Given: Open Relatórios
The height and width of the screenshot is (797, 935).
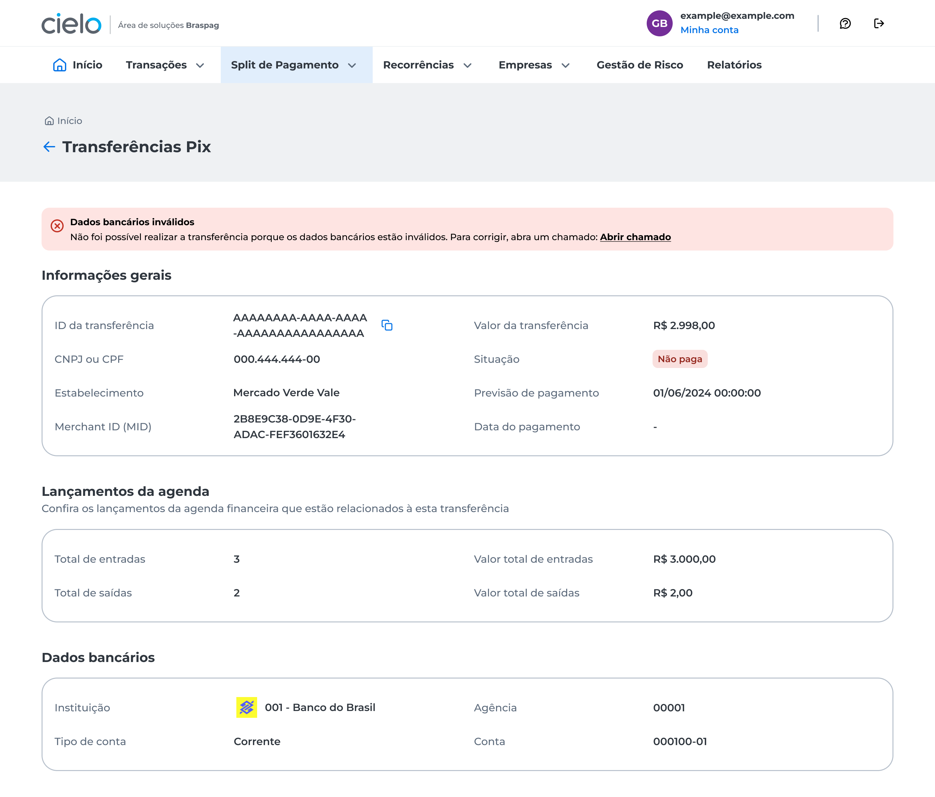Looking at the screenshot, I should 734,65.
